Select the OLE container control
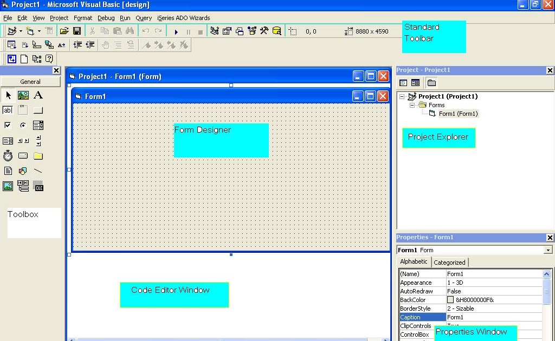 point(39,186)
